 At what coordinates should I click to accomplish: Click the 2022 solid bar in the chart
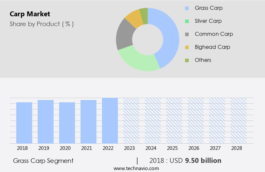(x=110, y=121)
